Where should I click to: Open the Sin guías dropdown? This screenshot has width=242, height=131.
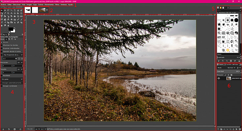pyautogui.click(x=12, y=79)
